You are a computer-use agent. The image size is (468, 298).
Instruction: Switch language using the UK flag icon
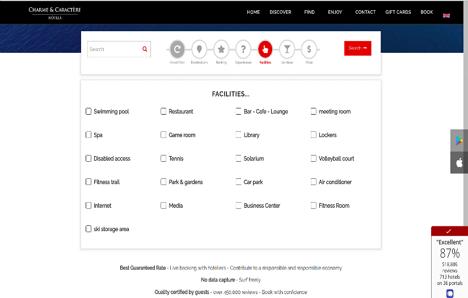[x=446, y=15]
